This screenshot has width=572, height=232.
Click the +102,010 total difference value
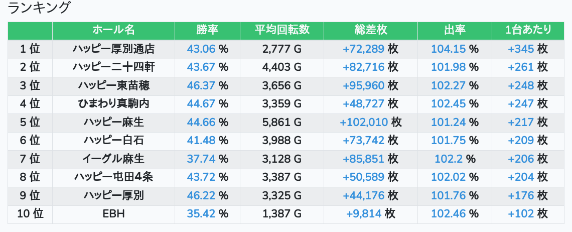(364, 122)
